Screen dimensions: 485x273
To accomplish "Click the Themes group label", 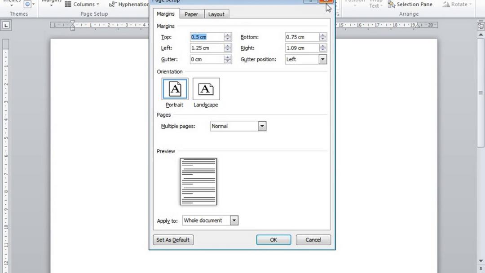I will click(18, 14).
